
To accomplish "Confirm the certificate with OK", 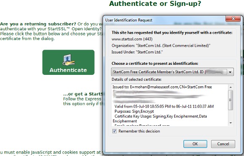I will coord(195,144).
